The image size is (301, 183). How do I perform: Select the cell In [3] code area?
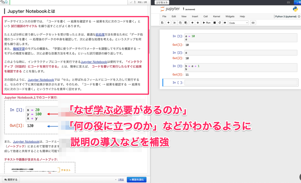[x=241, y=68]
